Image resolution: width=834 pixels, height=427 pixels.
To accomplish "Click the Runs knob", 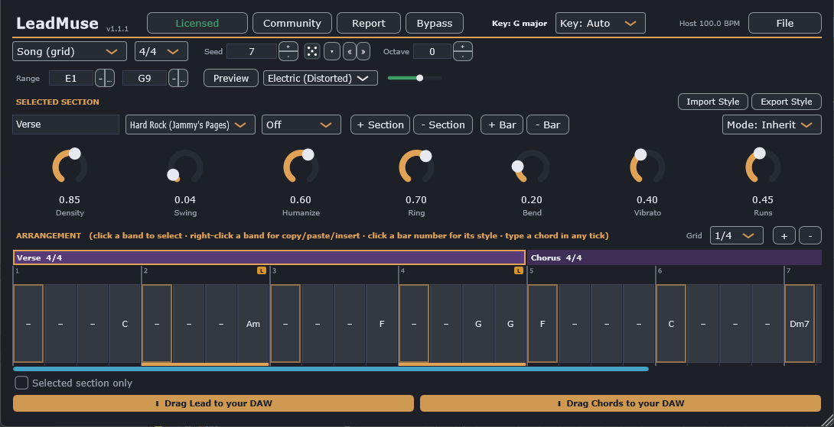I will pyautogui.click(x=763, y=167).
